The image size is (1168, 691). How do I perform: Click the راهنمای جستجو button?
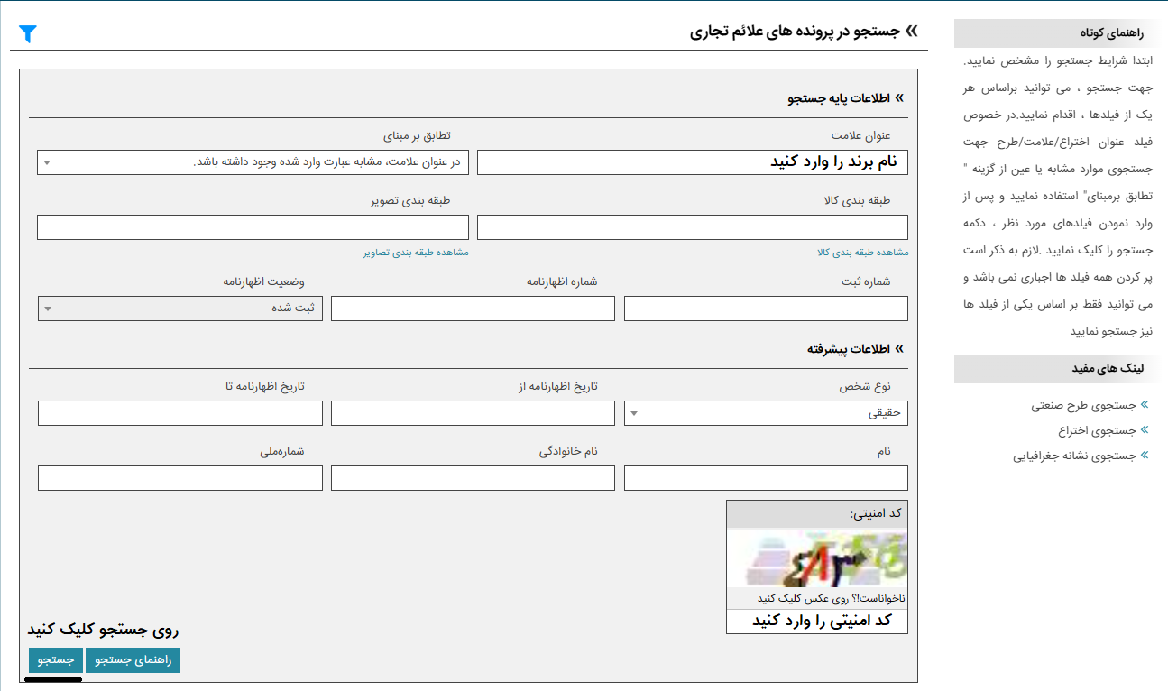(133, 660)
